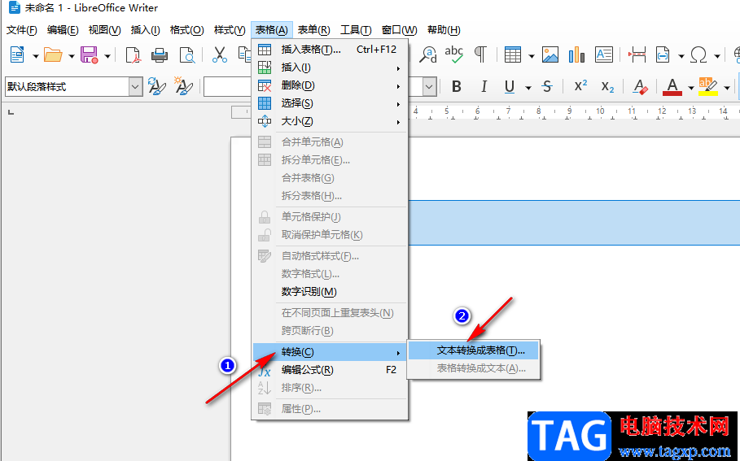Click the Insert Image icon
The image size is (740, 461).
click(x=550, y=55)
